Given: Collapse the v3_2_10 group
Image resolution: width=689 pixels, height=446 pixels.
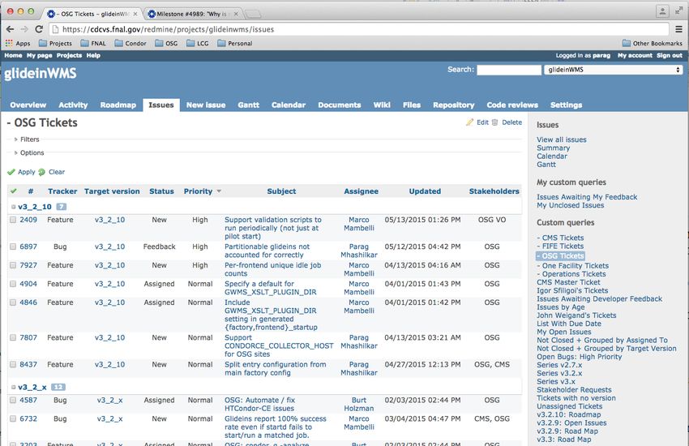Looking at the screenshot, I should tap(14, 207).
